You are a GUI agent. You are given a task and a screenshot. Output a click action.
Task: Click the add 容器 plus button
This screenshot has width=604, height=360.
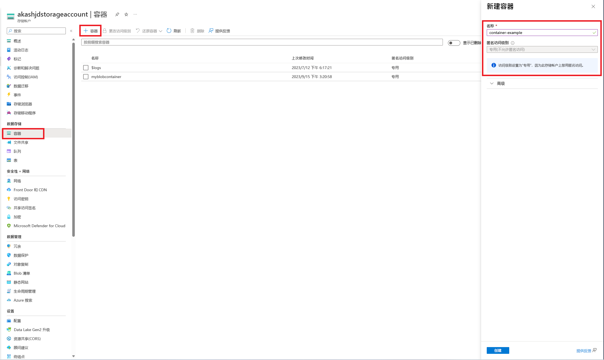click(x=91, y=31)
